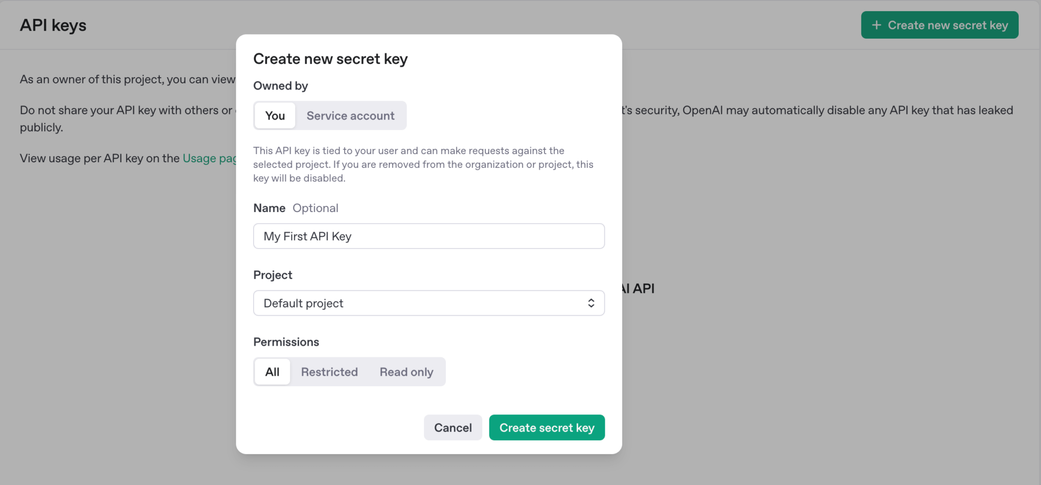Click the "Permissions" section label

[286, 342]
